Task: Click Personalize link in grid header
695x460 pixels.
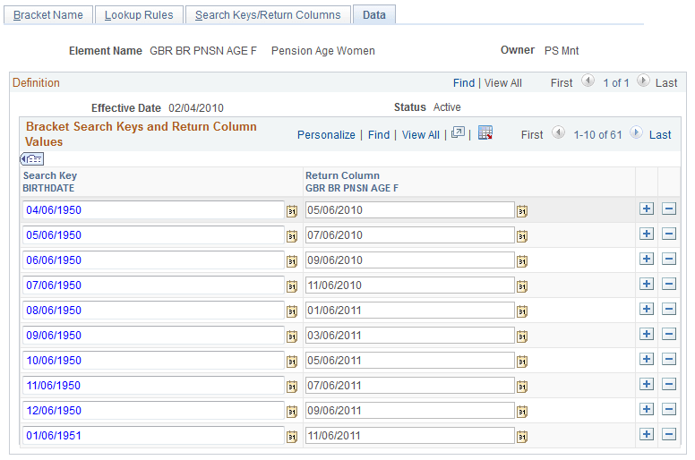Action: (x=326, y=135)
